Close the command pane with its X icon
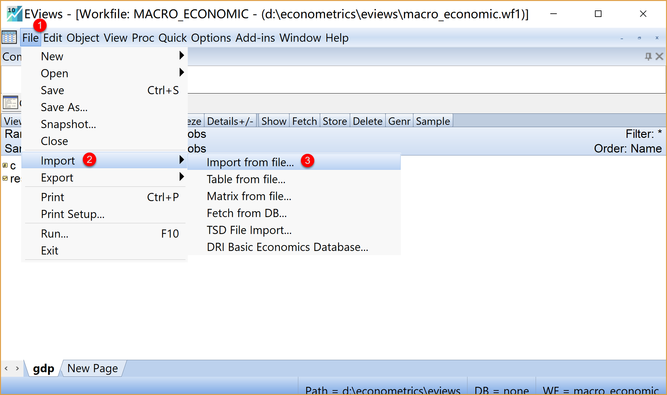 coord(659,56)
